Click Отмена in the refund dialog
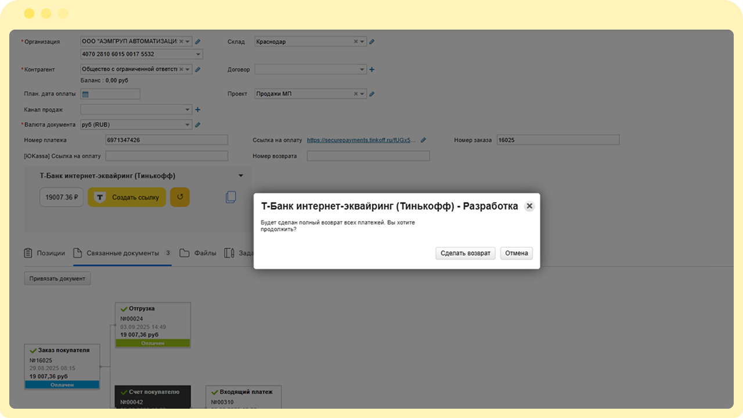Image resolution: width=743 pixels, height=418 pixels. [x=517, y=253]
